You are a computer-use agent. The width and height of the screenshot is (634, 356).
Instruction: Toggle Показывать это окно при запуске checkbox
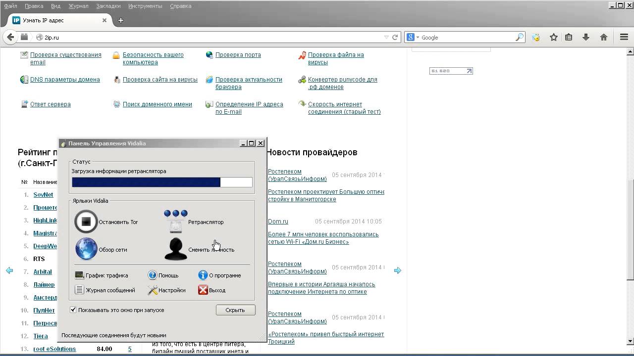(73, 310)
